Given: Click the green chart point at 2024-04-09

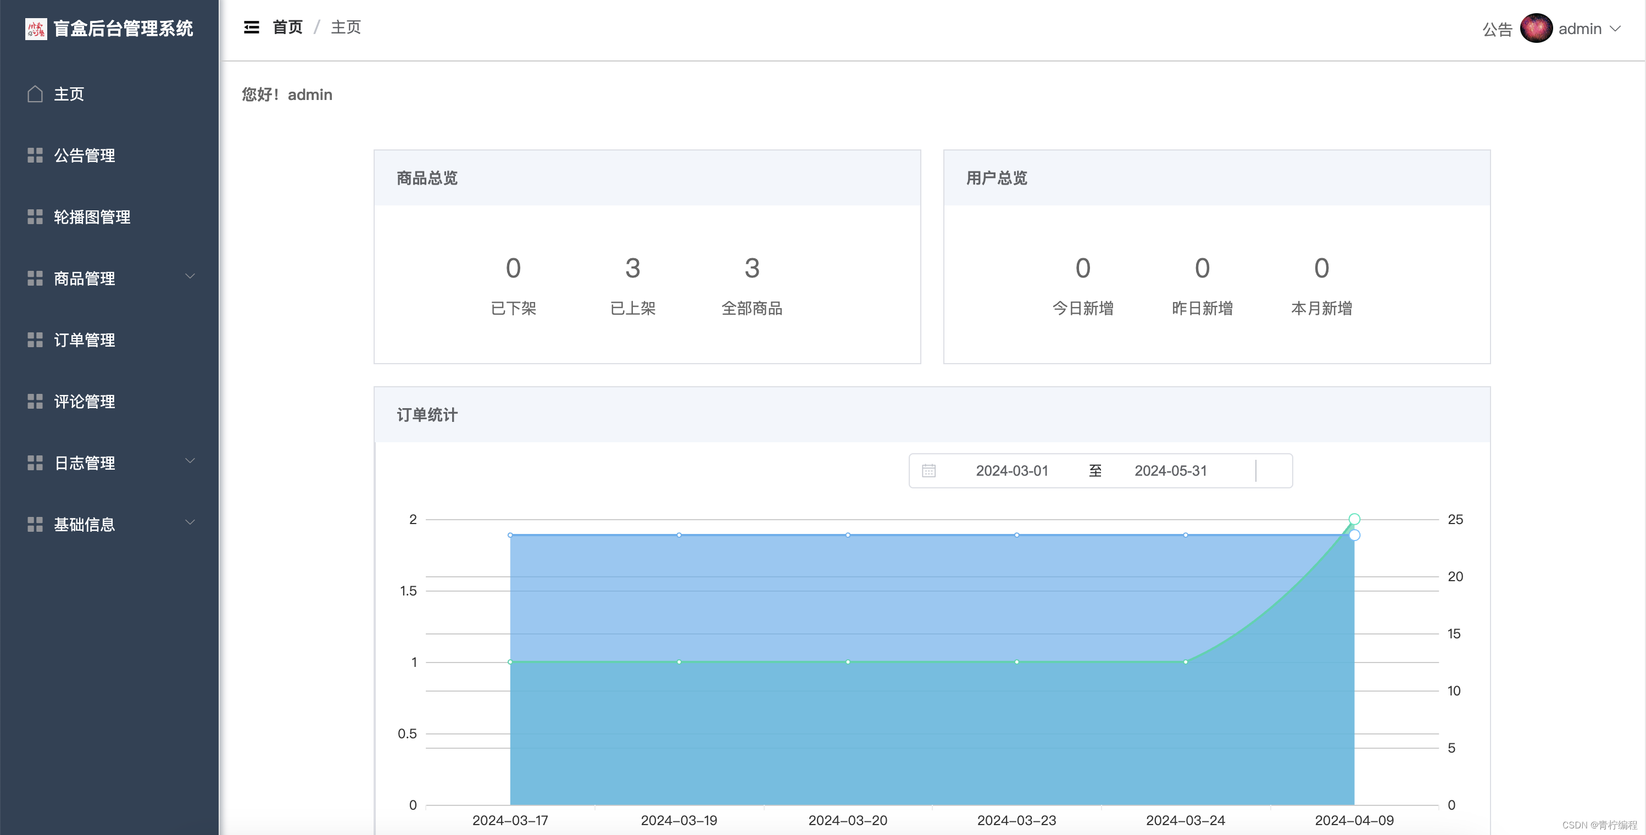Looking at the screenshot, I should (x=1354, y=519).
